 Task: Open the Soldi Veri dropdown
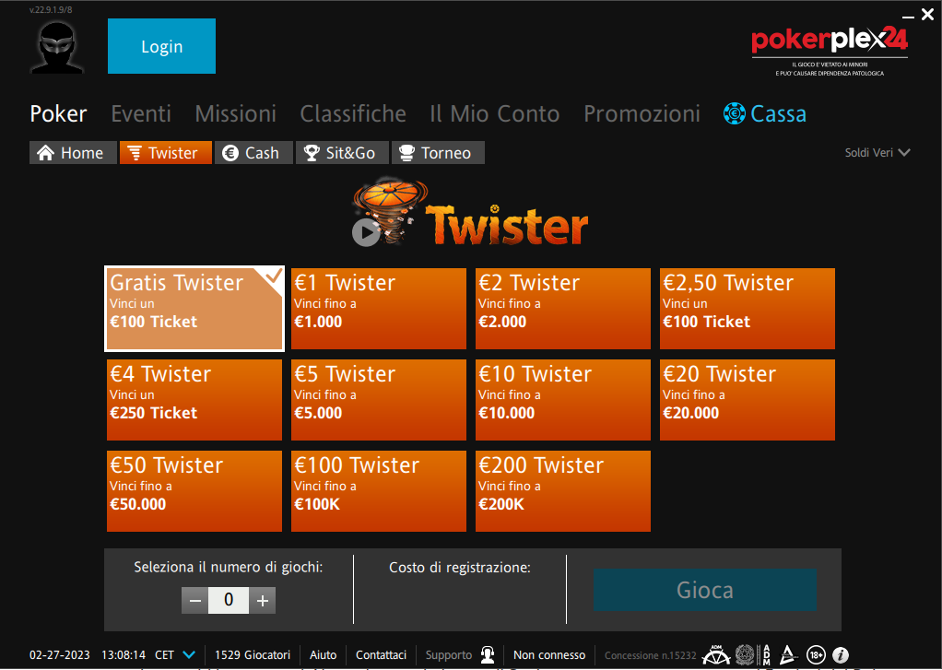pyautogui.click(x=877, y=153)
